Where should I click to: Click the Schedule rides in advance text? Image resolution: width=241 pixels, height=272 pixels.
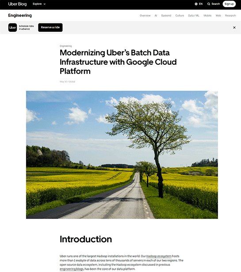click(x=27, y=27)
